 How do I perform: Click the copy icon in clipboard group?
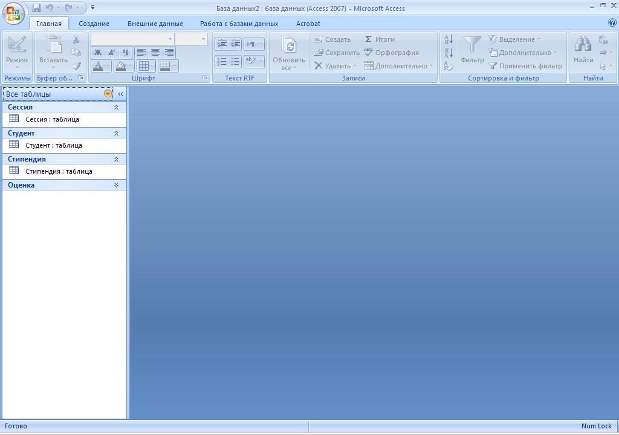pyautogui.click(x=76, y=53)
